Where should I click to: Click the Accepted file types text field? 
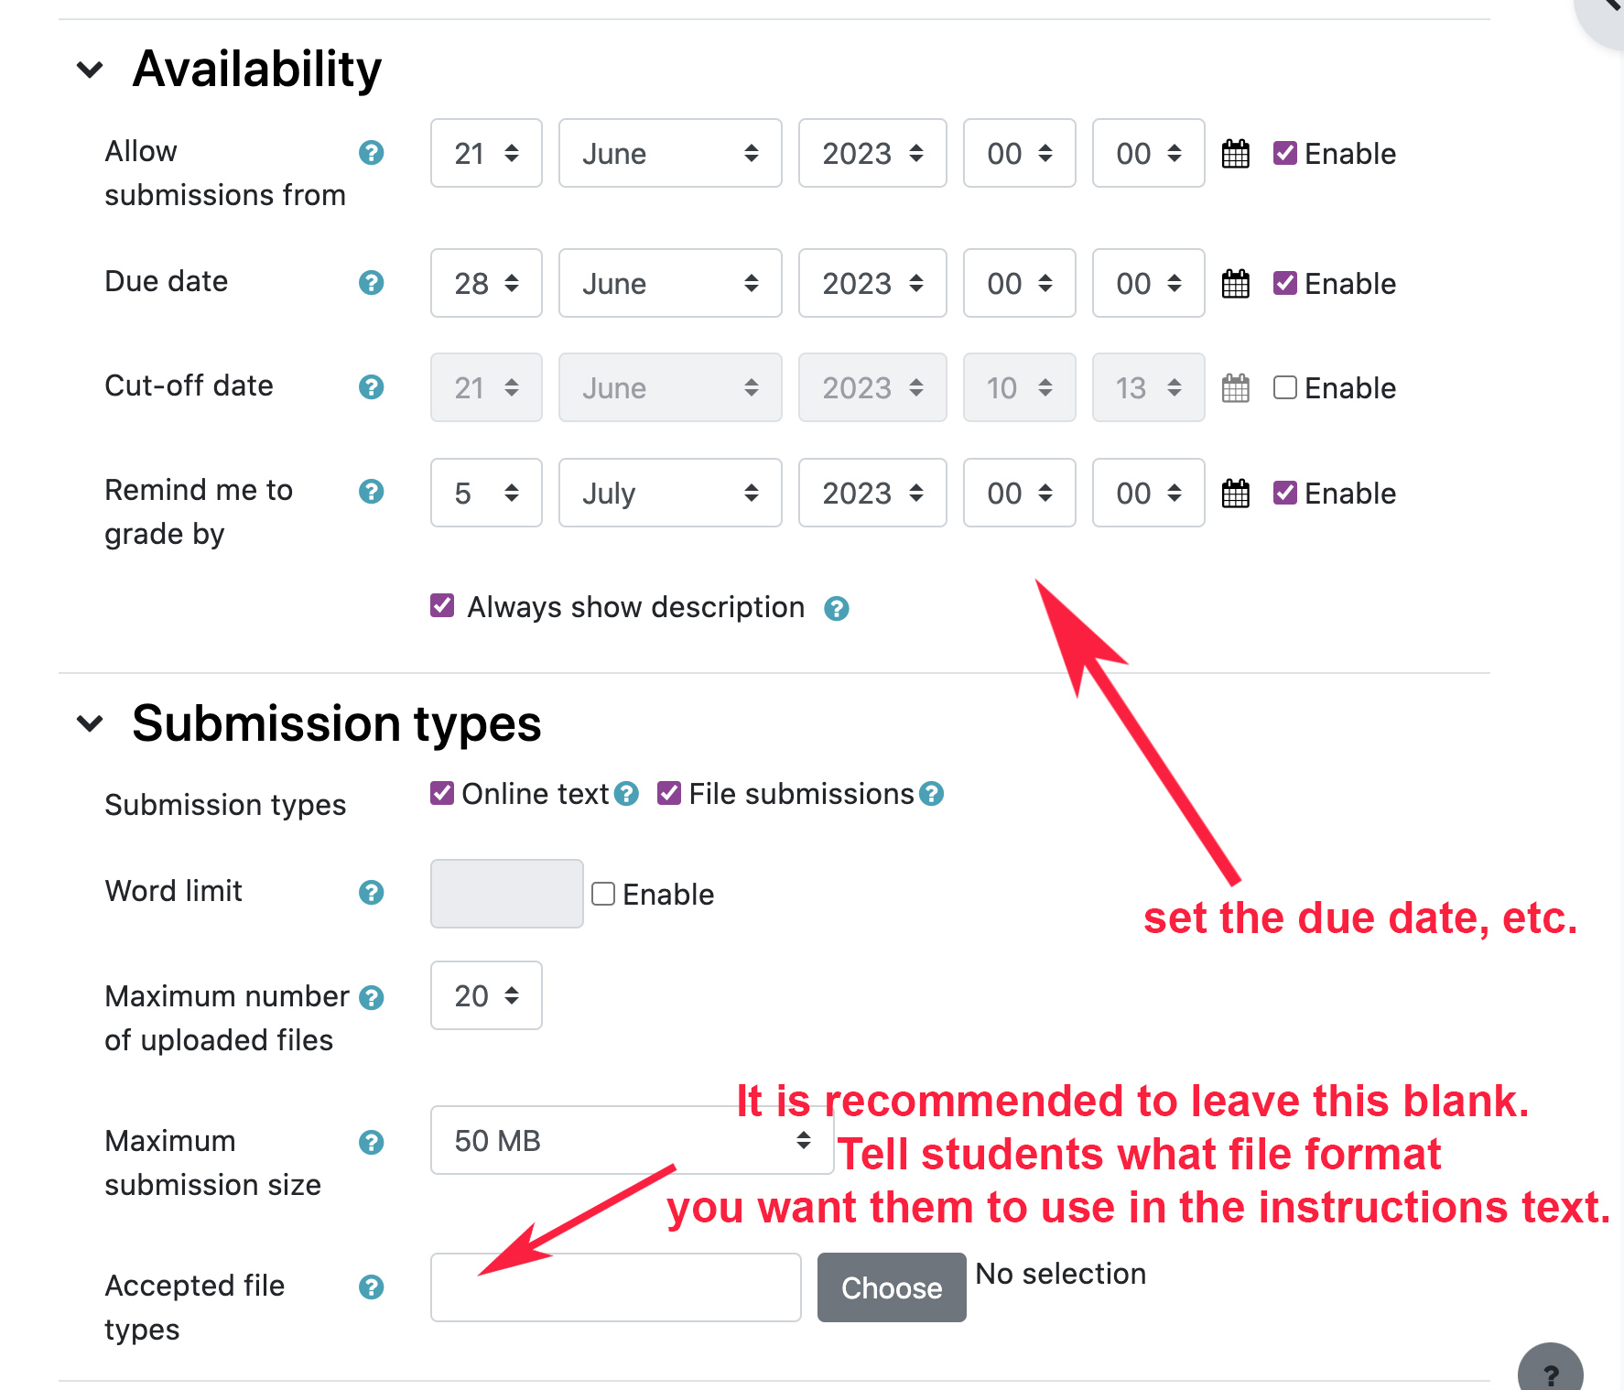tap(615, 1287)
